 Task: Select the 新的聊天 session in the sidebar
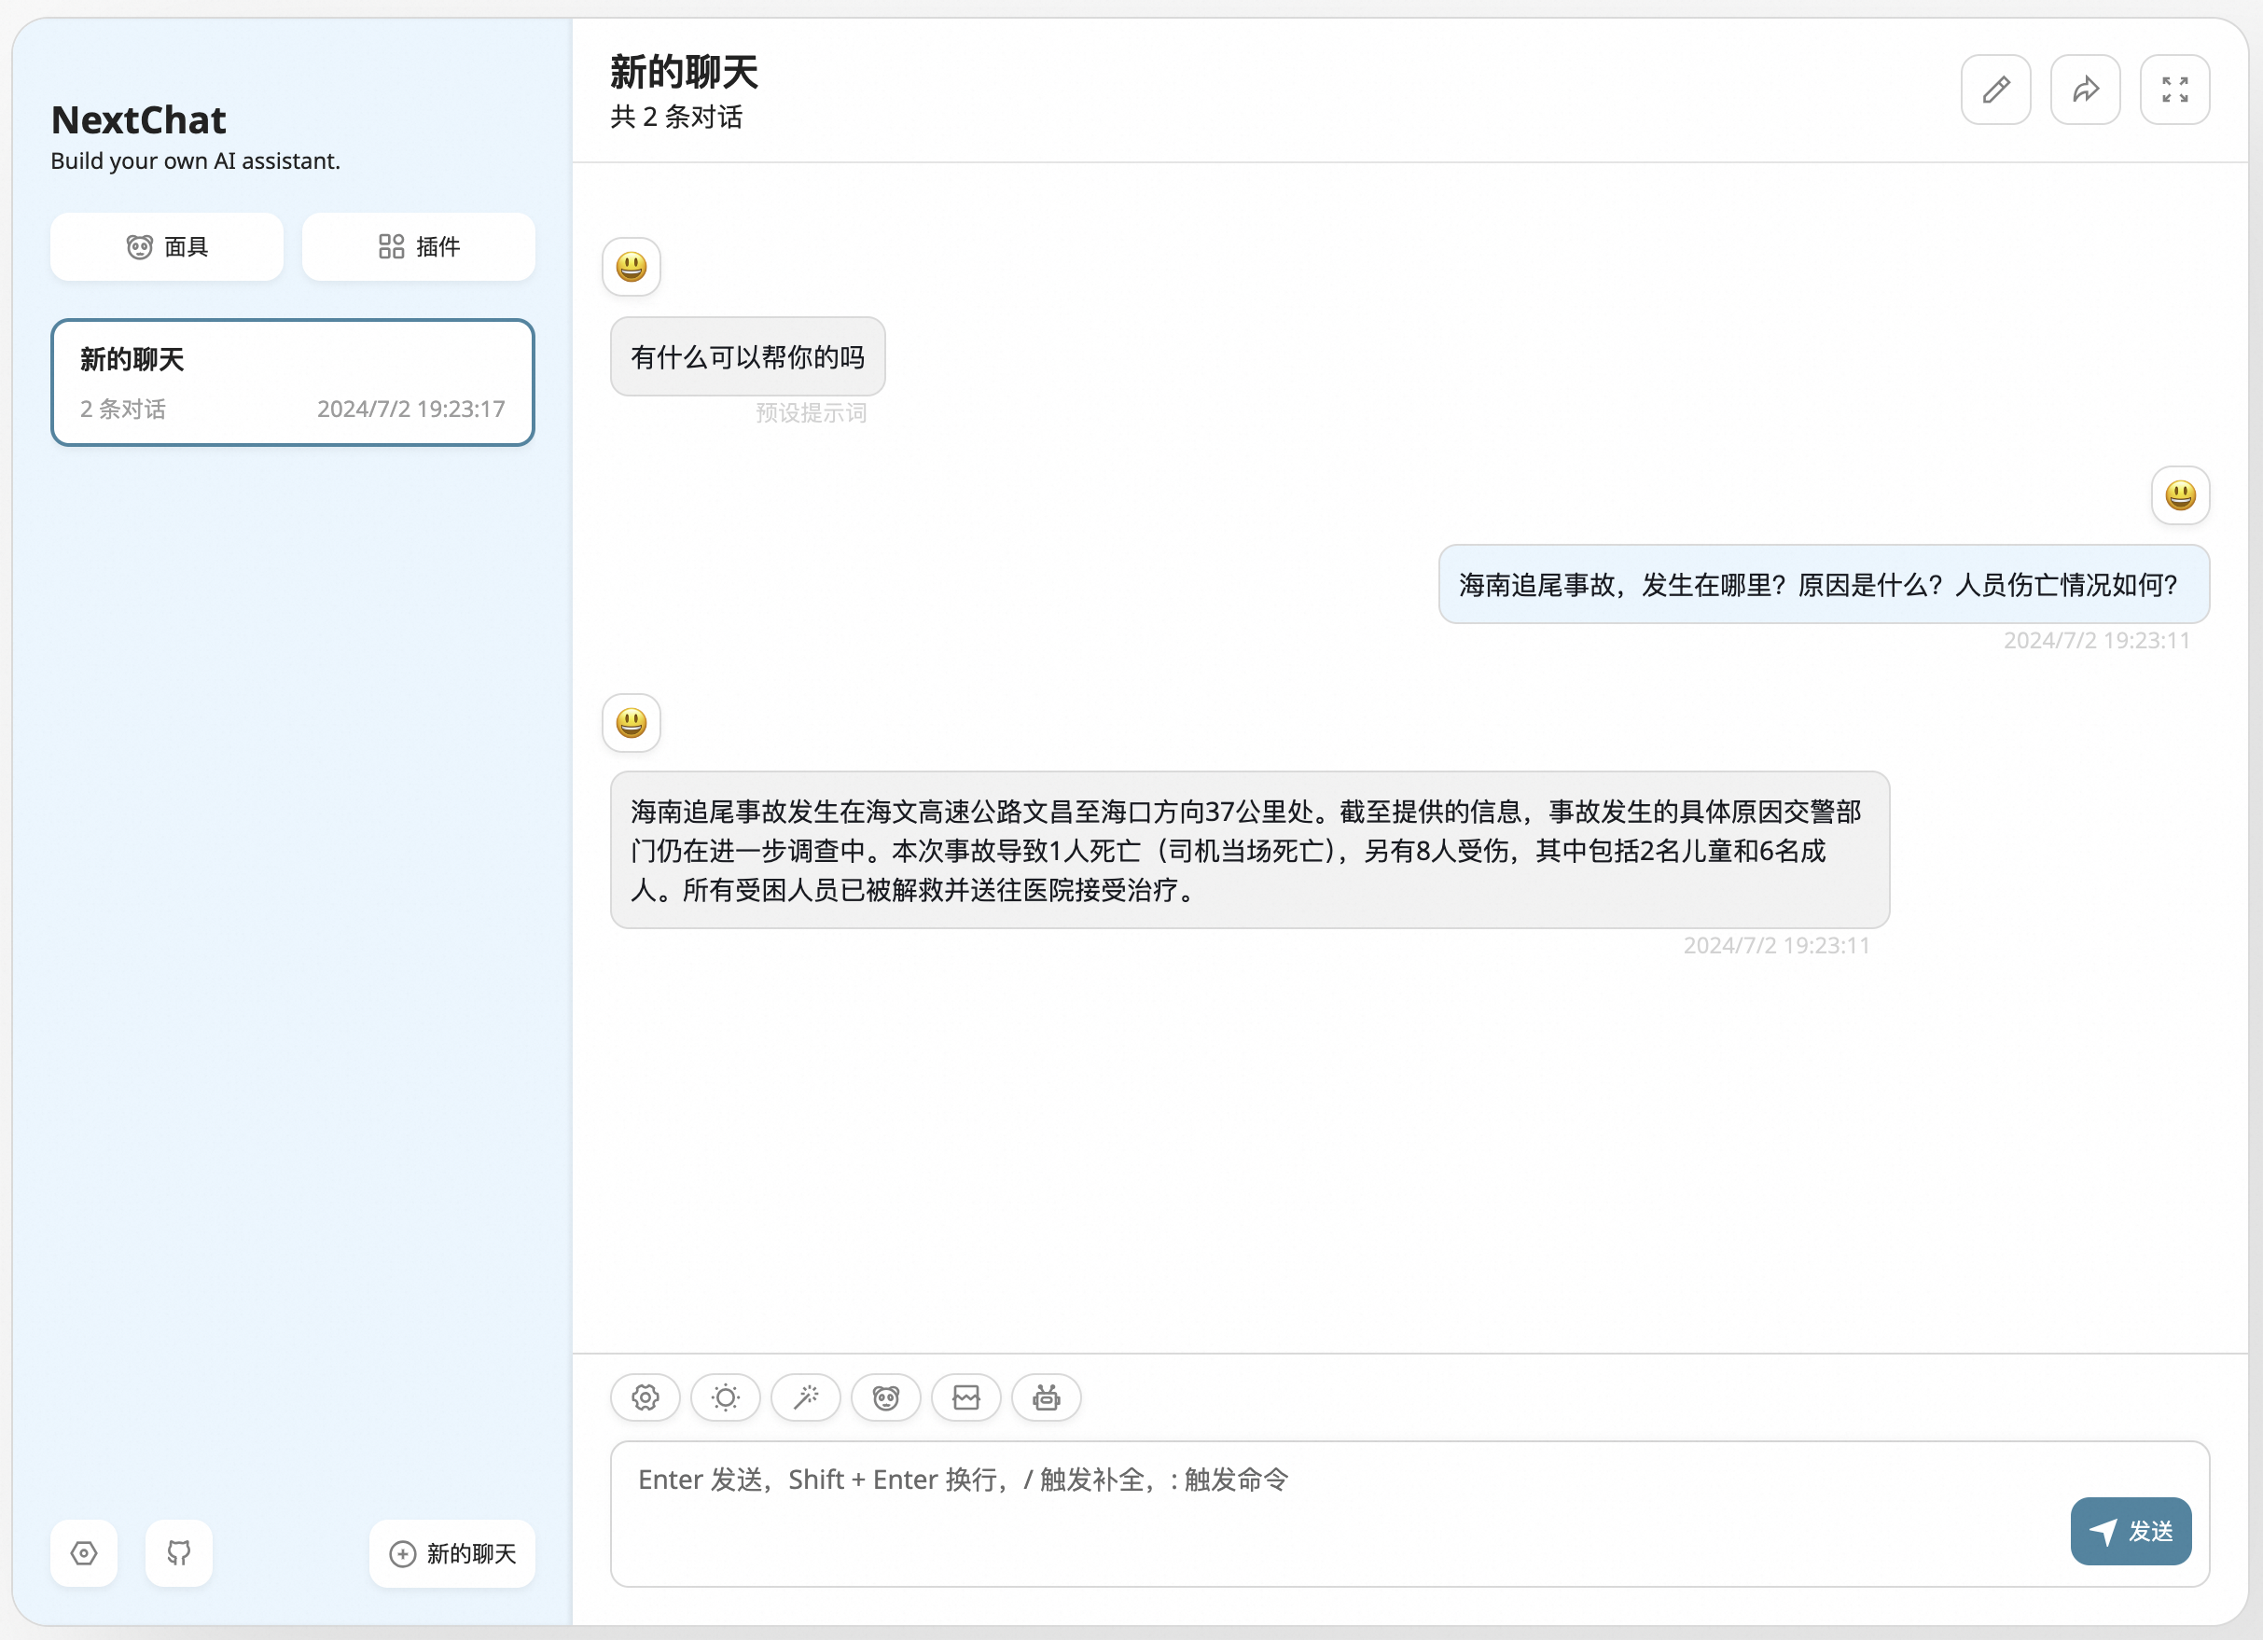tap(292, 382)
